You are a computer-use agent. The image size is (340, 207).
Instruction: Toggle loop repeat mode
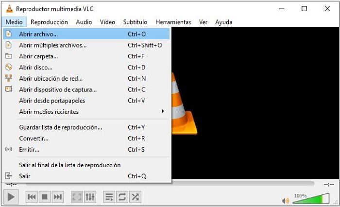[x=122, y=197]
